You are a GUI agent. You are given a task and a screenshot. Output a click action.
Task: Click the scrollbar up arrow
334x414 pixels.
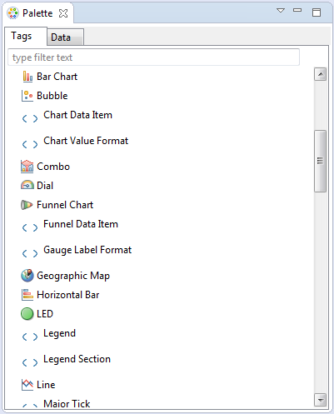pyautogui.click(x=320, y=74)
